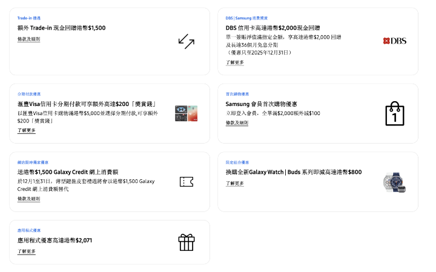Screen dimensions: 436x272
Task: Open 了解更多 under the DBS credit card offer
Action: 235,62
